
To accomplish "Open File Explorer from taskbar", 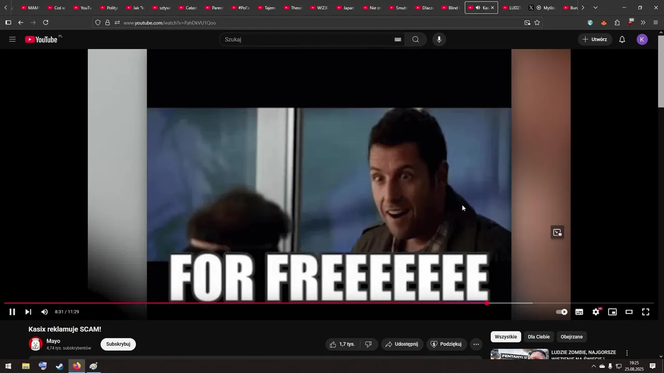I will point(25,366).
